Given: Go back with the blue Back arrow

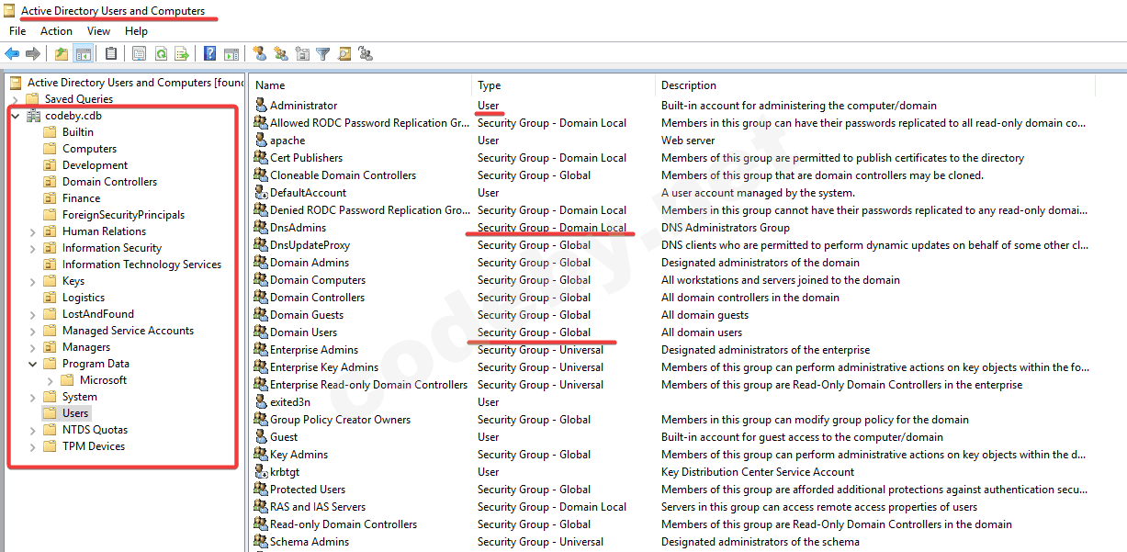Looking at the screenshot, I should [12, 54].
